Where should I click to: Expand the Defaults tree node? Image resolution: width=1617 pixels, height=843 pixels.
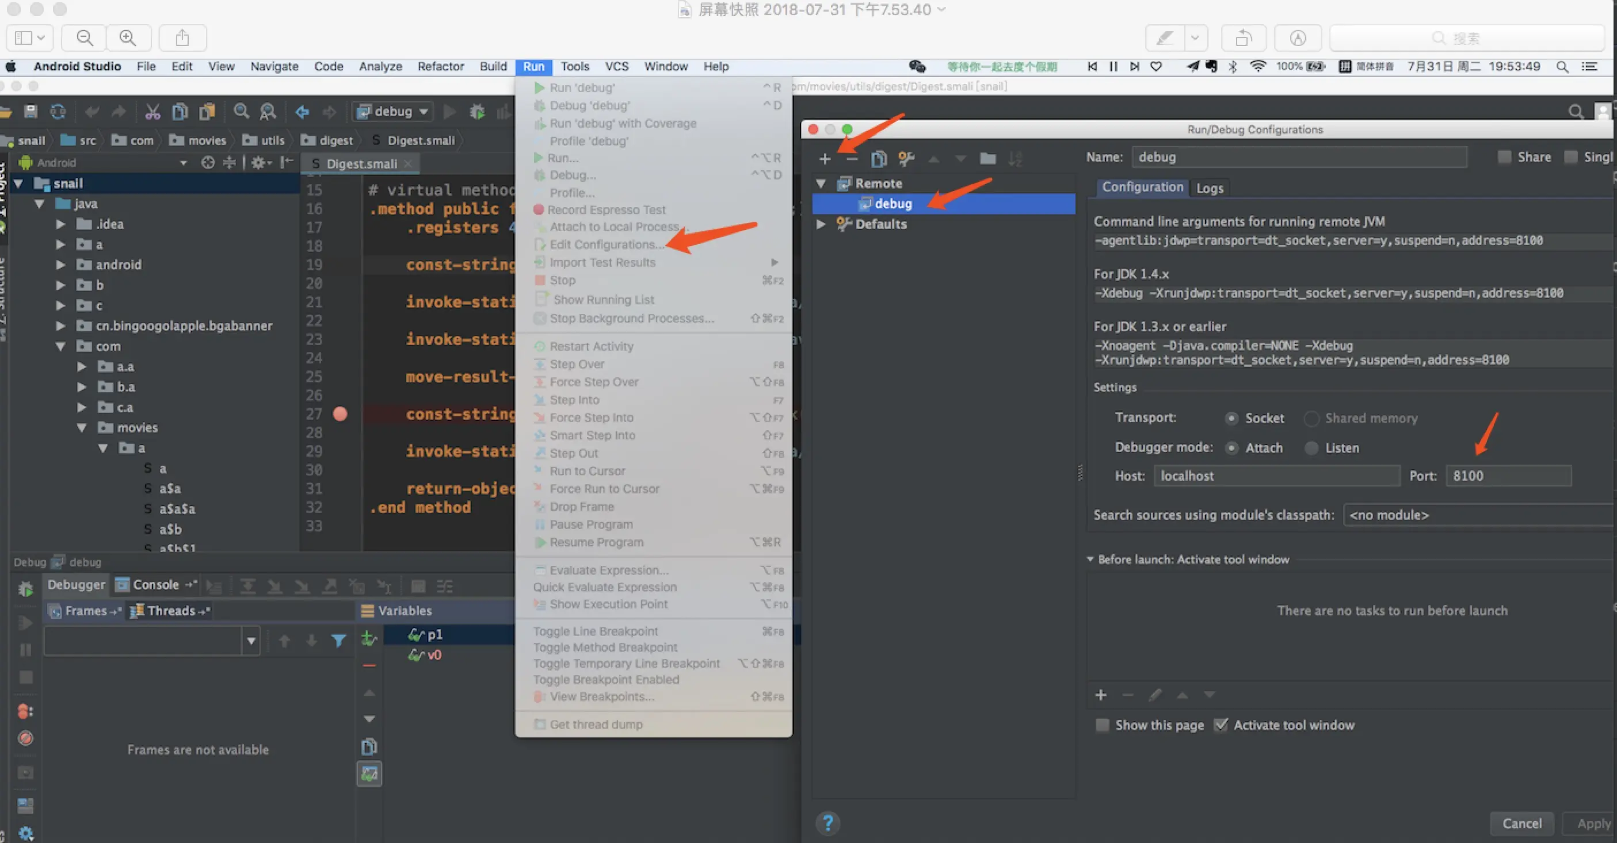tap(821, 224)
